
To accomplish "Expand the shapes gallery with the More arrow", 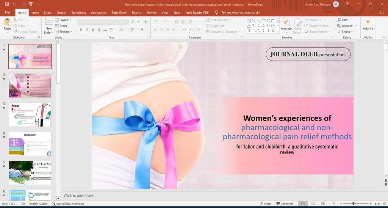I will pos(278,31).
